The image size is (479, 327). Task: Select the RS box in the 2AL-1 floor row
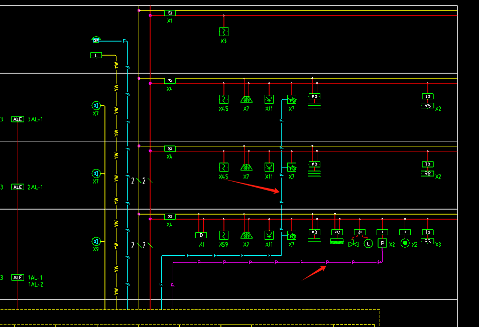pos(427,174)
